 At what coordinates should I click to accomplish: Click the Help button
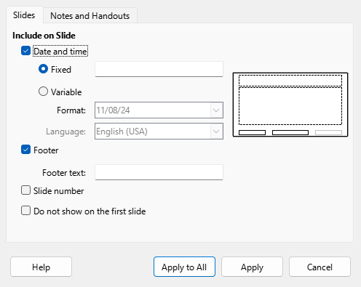[x=41, y=267]
